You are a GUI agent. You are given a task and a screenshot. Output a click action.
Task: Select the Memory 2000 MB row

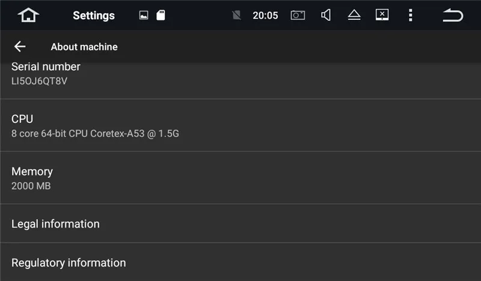240,178
